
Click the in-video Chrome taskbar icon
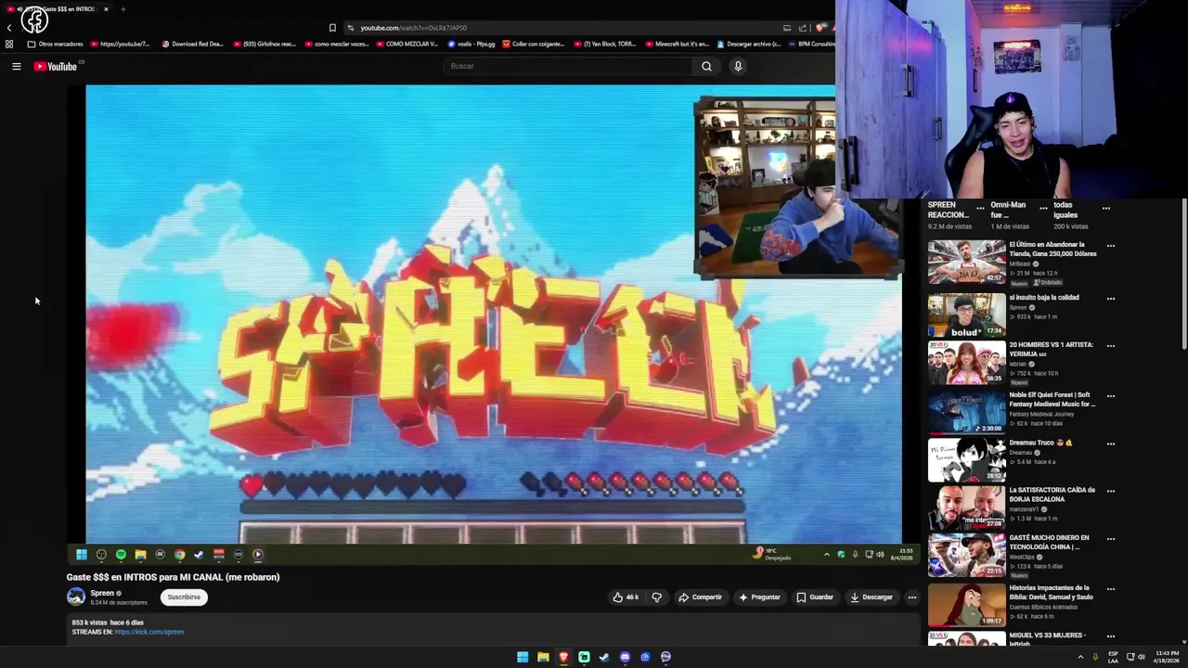coord(179,555)
